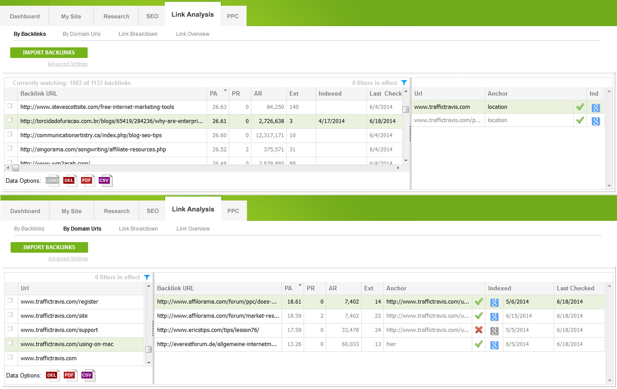Select the singorama.com affiliate-resources backlink URL

93,150
